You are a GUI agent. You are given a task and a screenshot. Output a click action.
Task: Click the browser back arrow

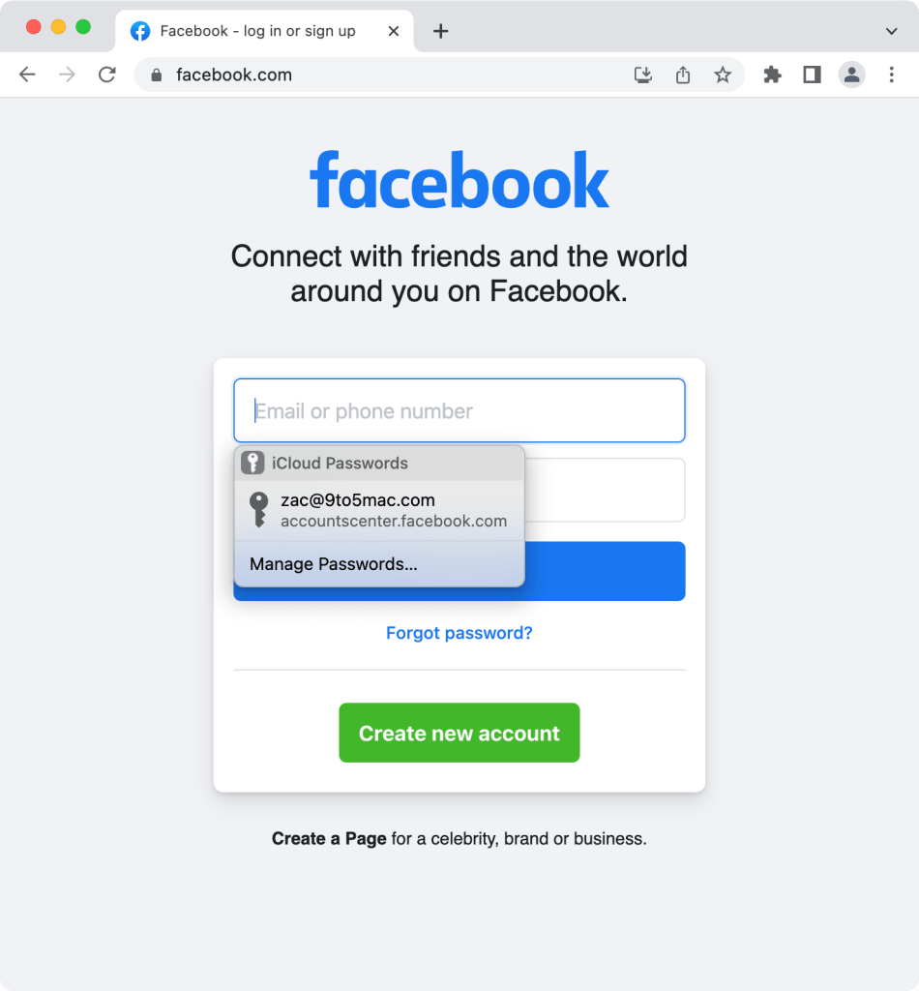click(27, 75)
